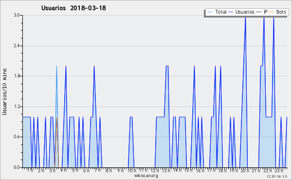Viewport: 292px width, 180px height.
Task: Click the 7 h x-axis label
Action: pyautogui.click(x=98, y=170)
